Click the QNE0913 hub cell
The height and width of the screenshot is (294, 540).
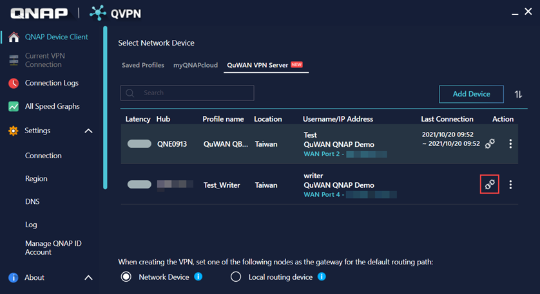pyautogui.click(x=172, y=144)
